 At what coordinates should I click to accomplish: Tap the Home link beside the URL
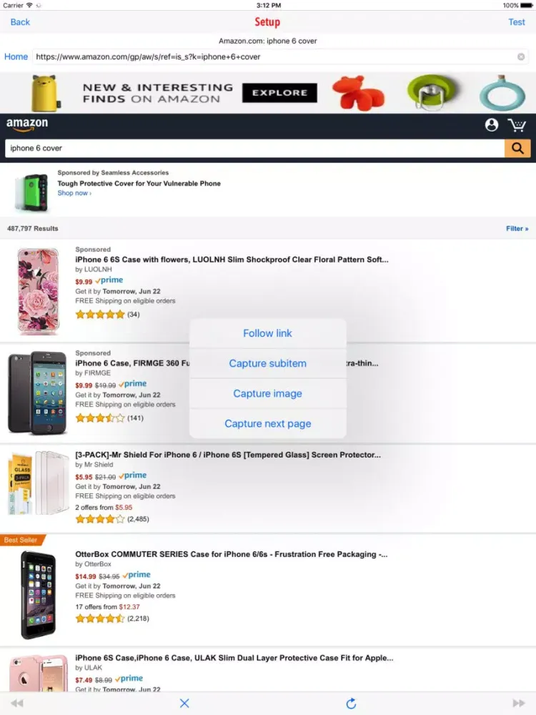coord(16,57)
